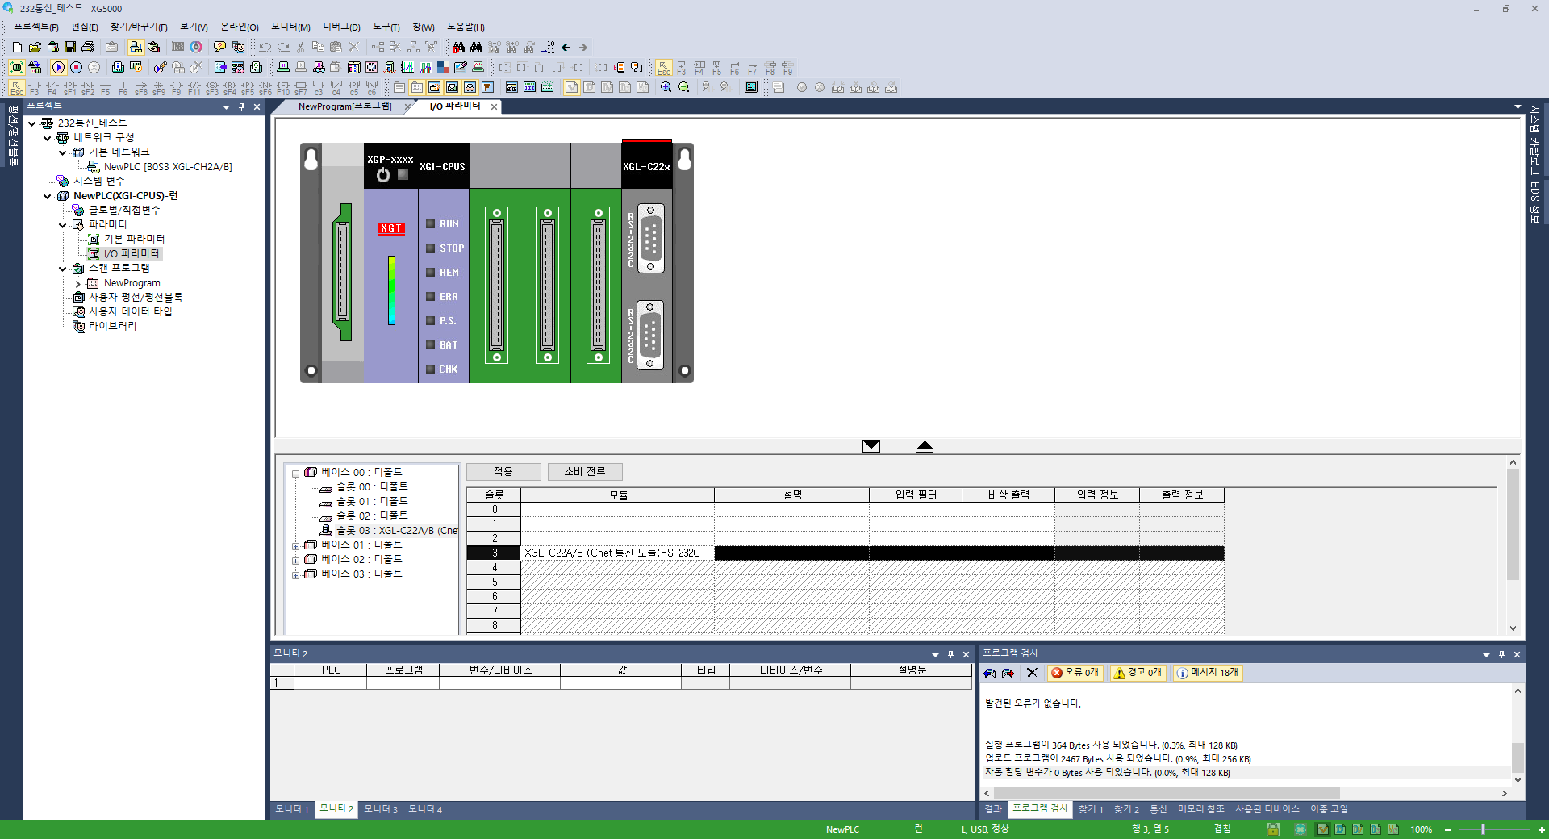Image resolution: width=1549 pixels, height=839 pixels.
Task: Save the project with the floppy disk icon
Action: (70, 48)
